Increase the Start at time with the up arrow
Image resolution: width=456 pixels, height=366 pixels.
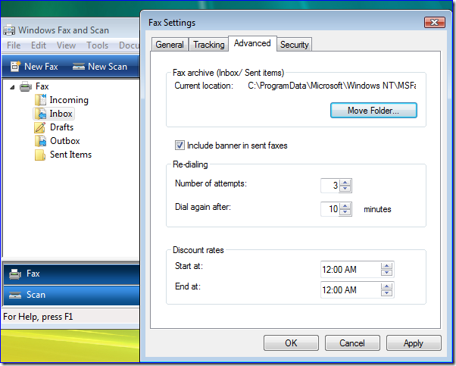(x=386, y=266)
